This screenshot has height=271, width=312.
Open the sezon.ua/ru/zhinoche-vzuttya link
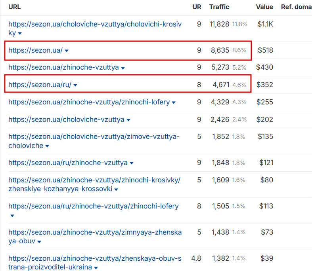(68, 163)
